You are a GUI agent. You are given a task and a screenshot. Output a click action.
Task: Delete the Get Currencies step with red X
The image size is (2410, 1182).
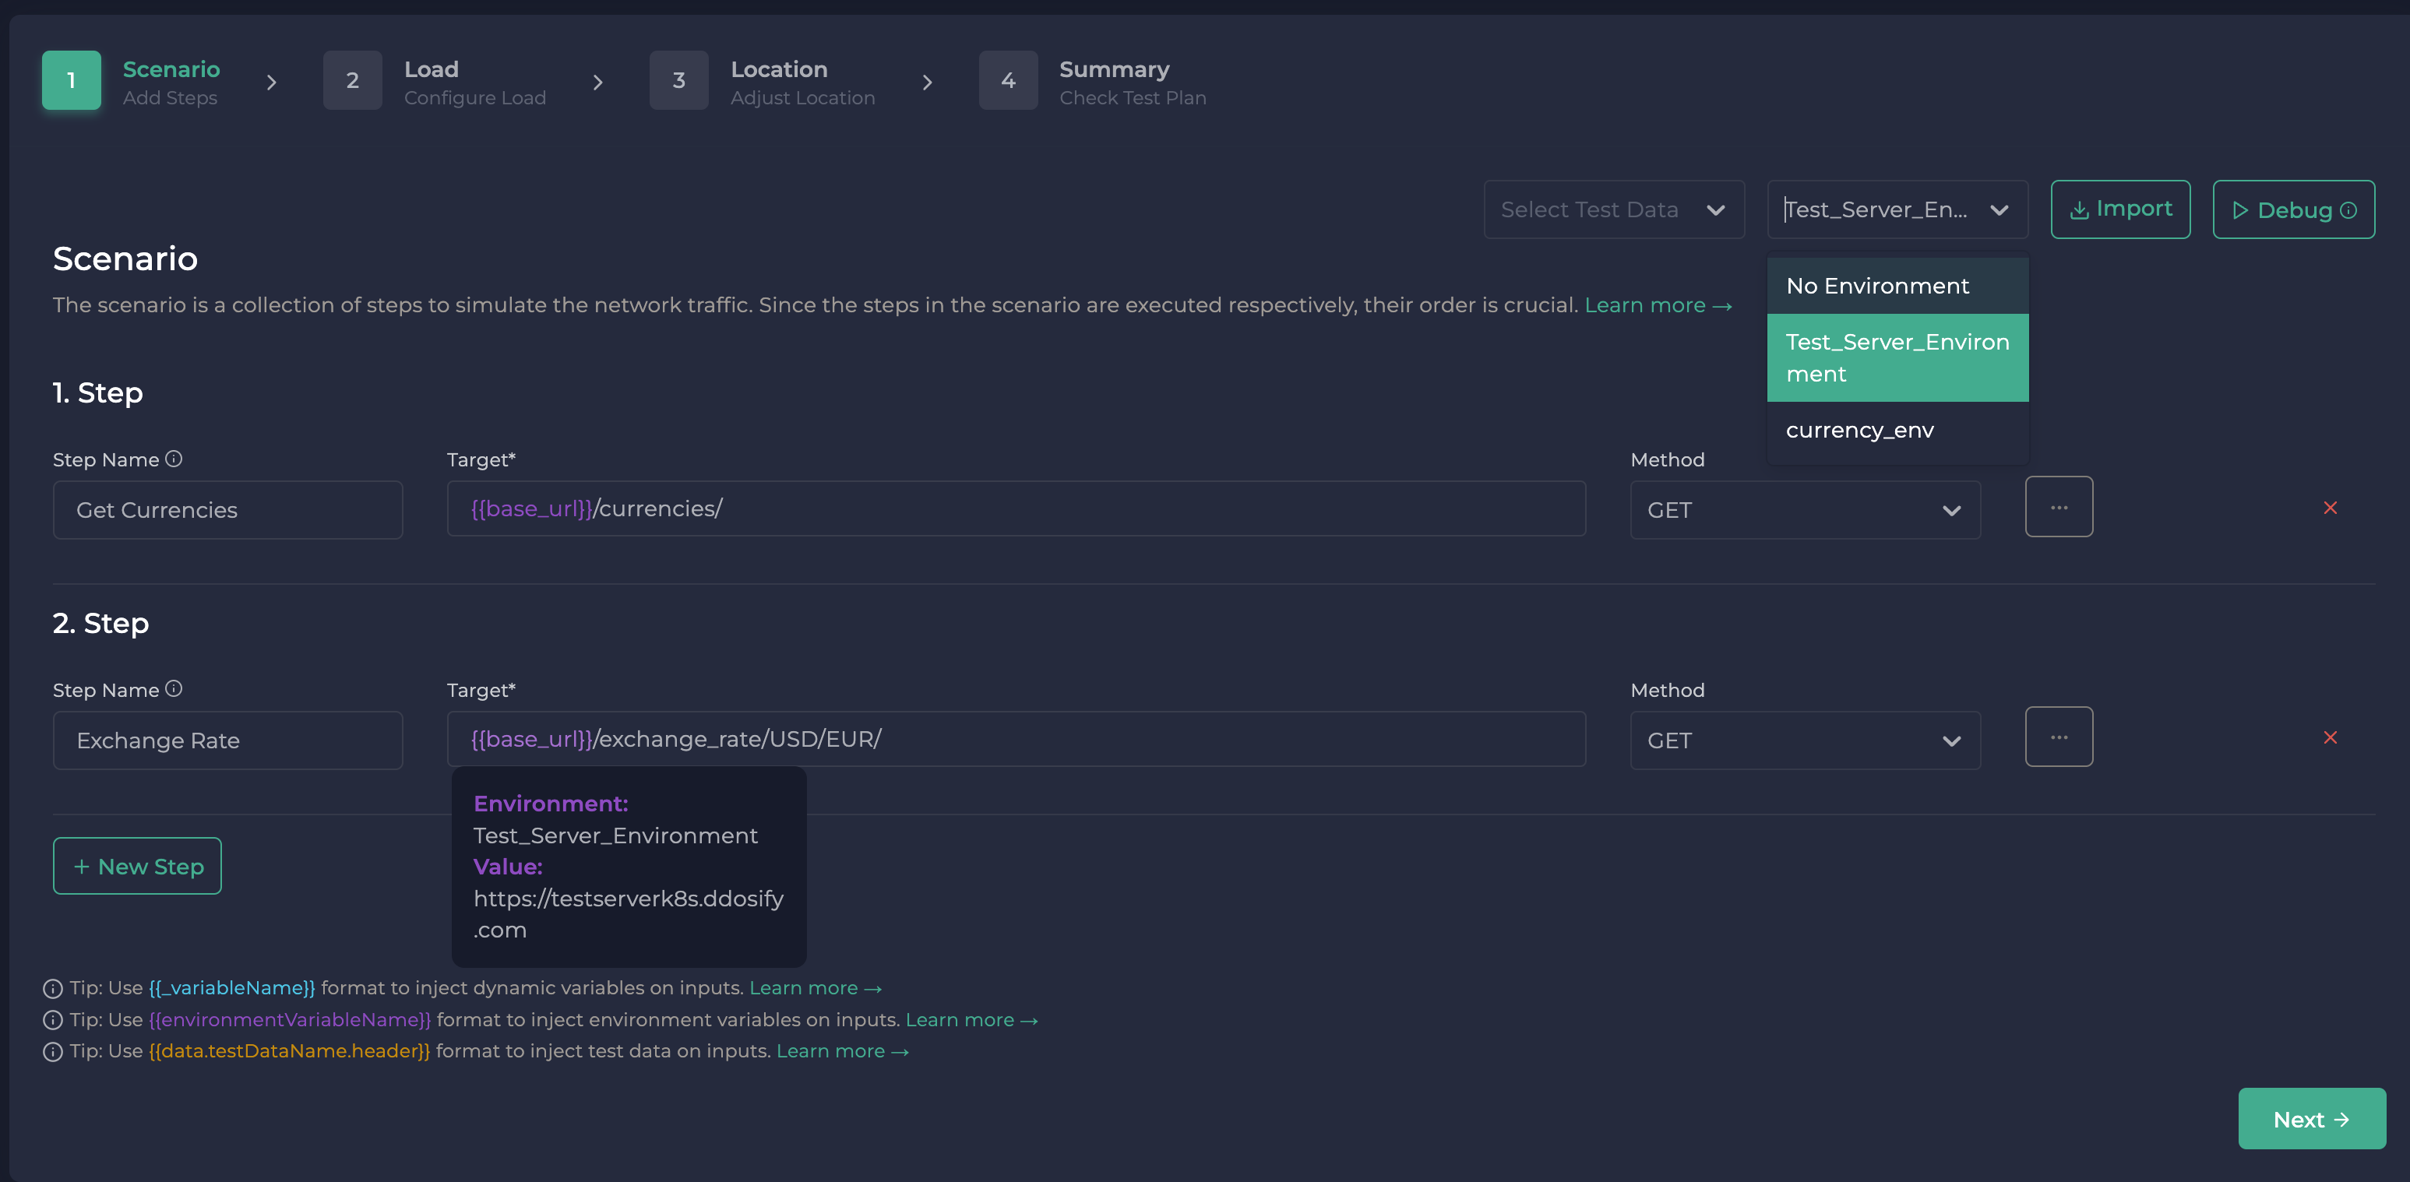point(2331,508)
